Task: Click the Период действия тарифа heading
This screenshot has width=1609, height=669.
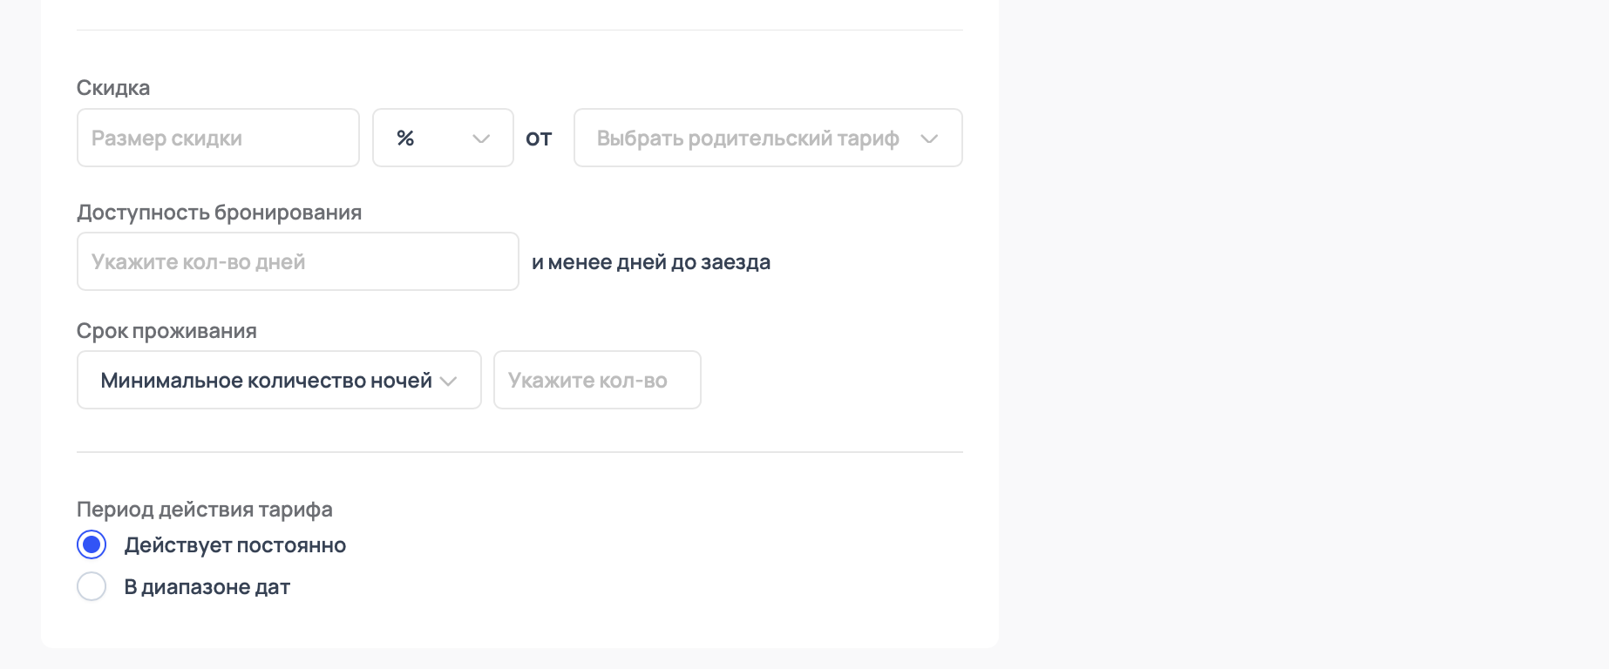Action: [205, 510]
